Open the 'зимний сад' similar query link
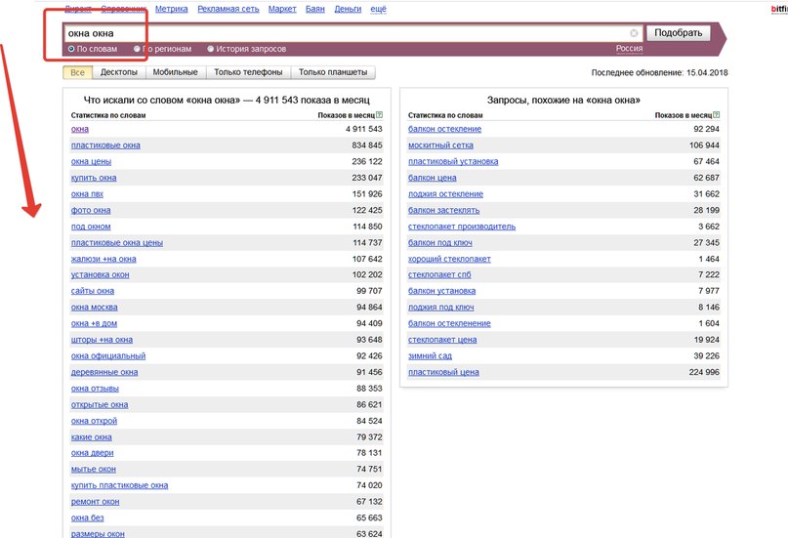The width and height of the screenshot is (788, 538). pos(430,356)
